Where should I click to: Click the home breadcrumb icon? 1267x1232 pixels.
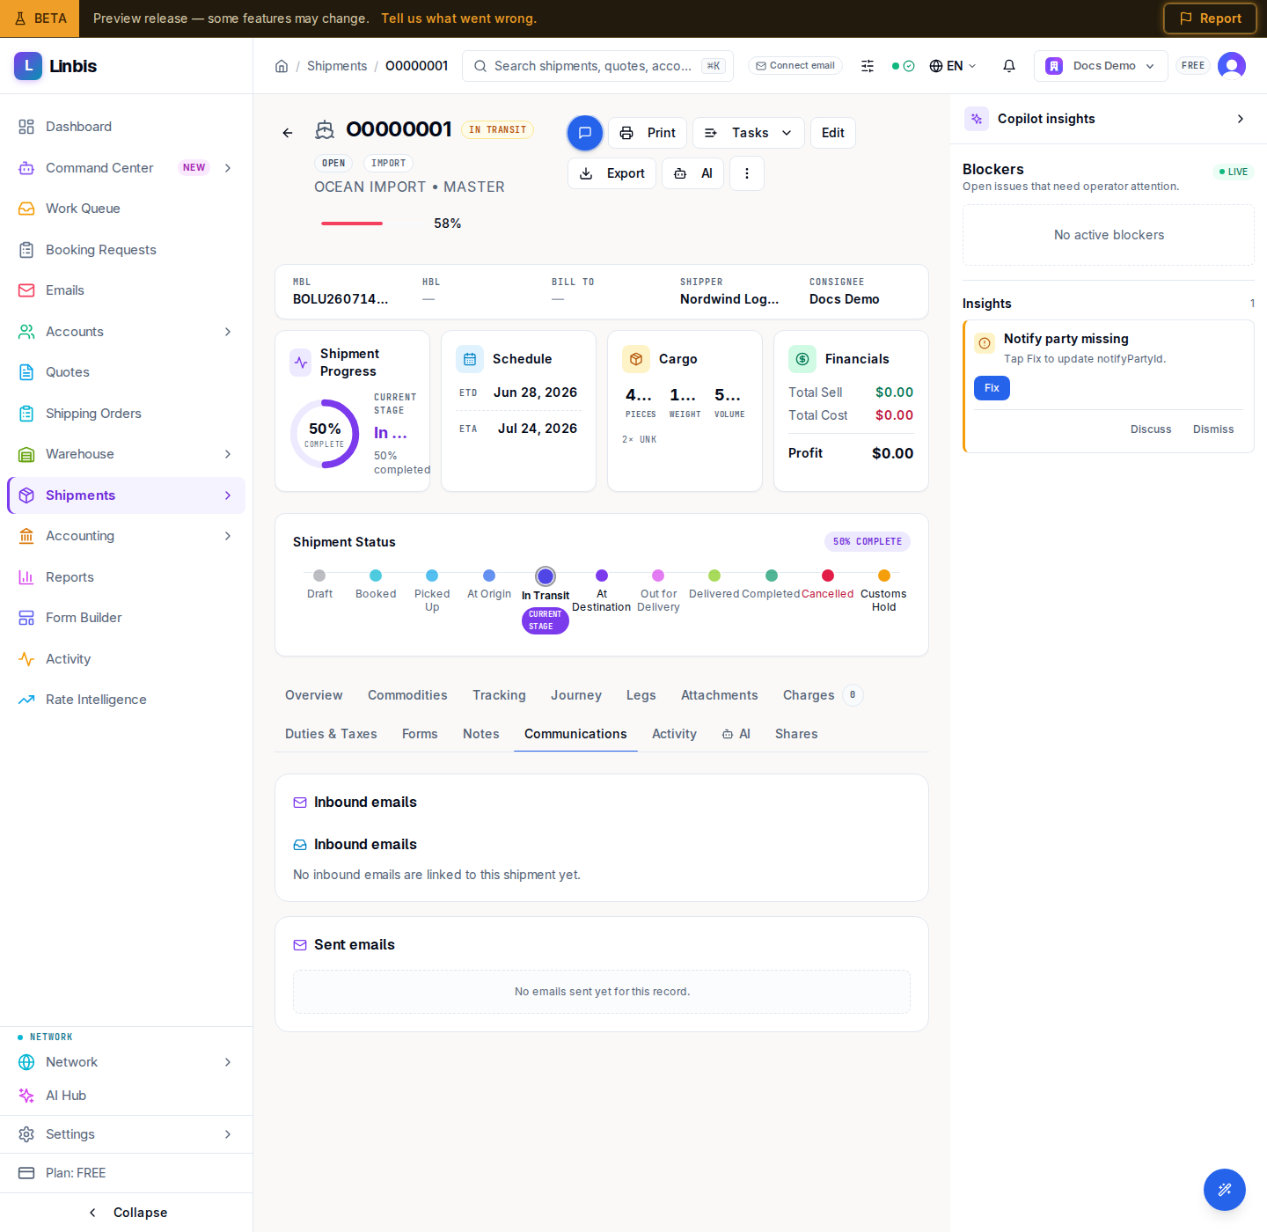click(282, 66)
